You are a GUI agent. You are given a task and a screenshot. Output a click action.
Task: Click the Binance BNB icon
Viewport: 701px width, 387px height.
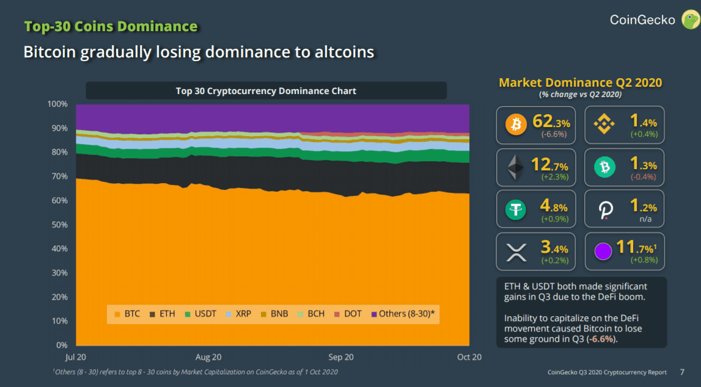click(x=604, y=123)
